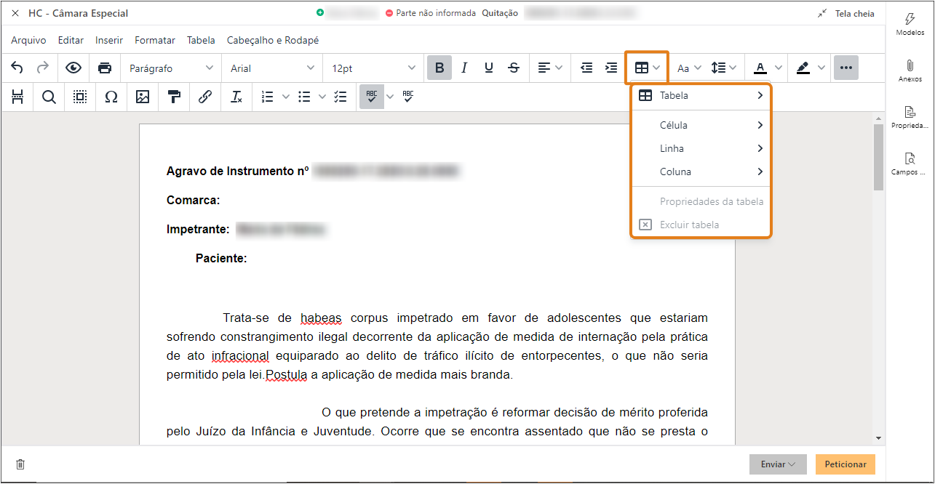
Task: Toggle italic formatting
Action: click(x=464, y=68)
